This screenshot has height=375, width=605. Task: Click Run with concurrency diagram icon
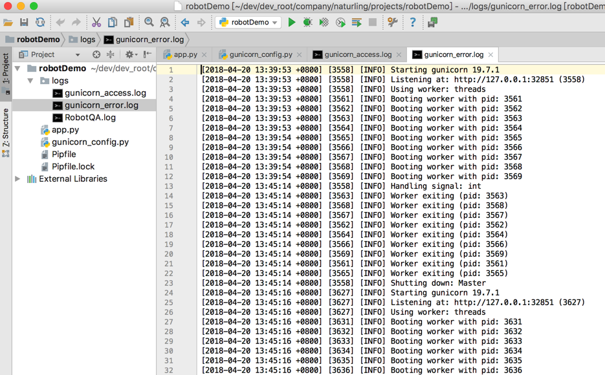(357, 23)
